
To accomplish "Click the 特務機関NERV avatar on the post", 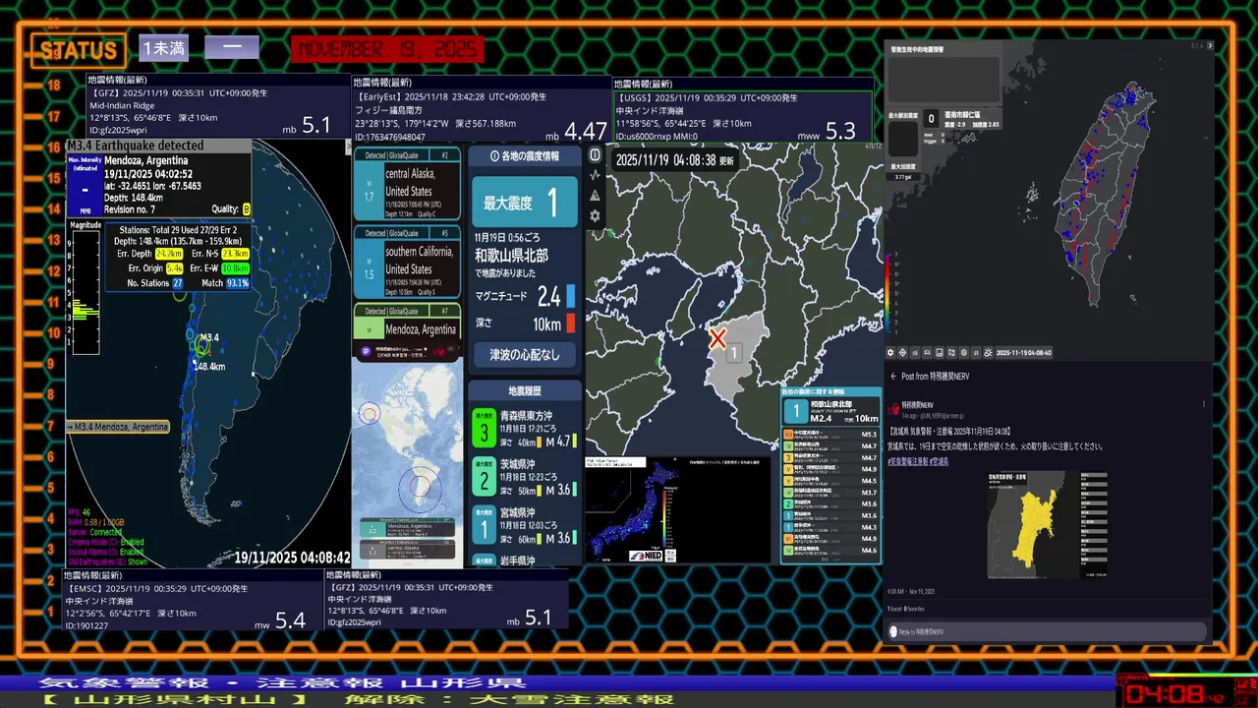I will point(892,407).
